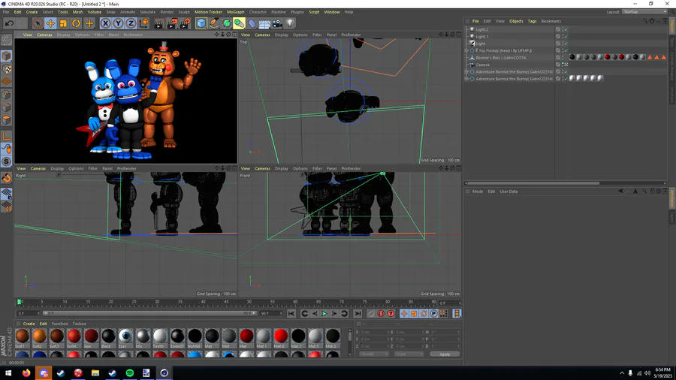Open the Simulate menu

(x=147, y=12)
